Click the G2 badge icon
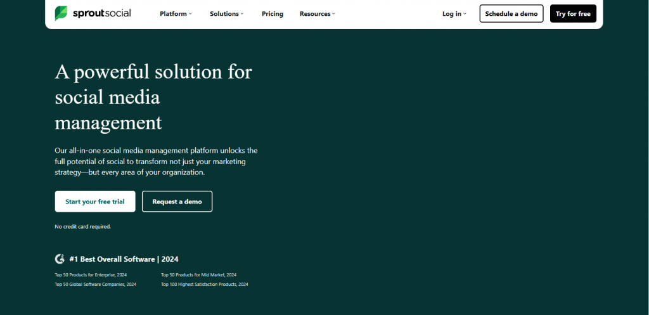Image resolution: width=649 pixels, height=315 pixels. click(x=60, y=259)
